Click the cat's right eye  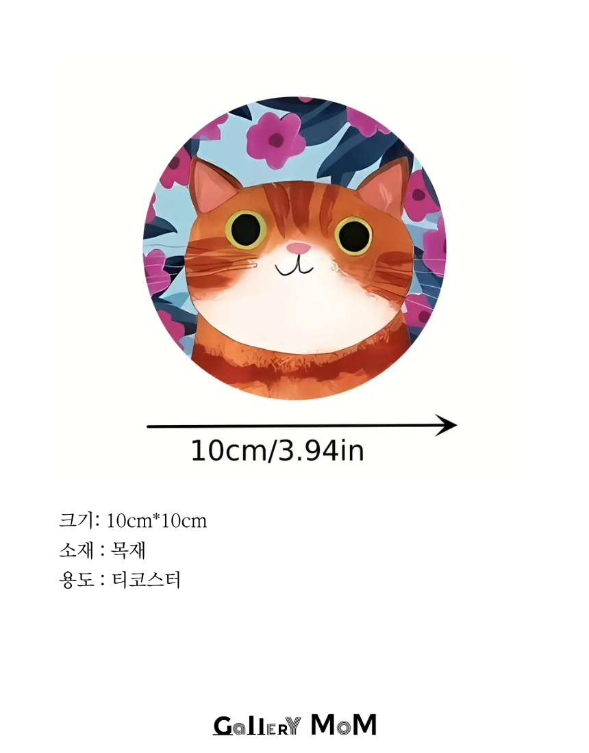[x=353, y=235]
